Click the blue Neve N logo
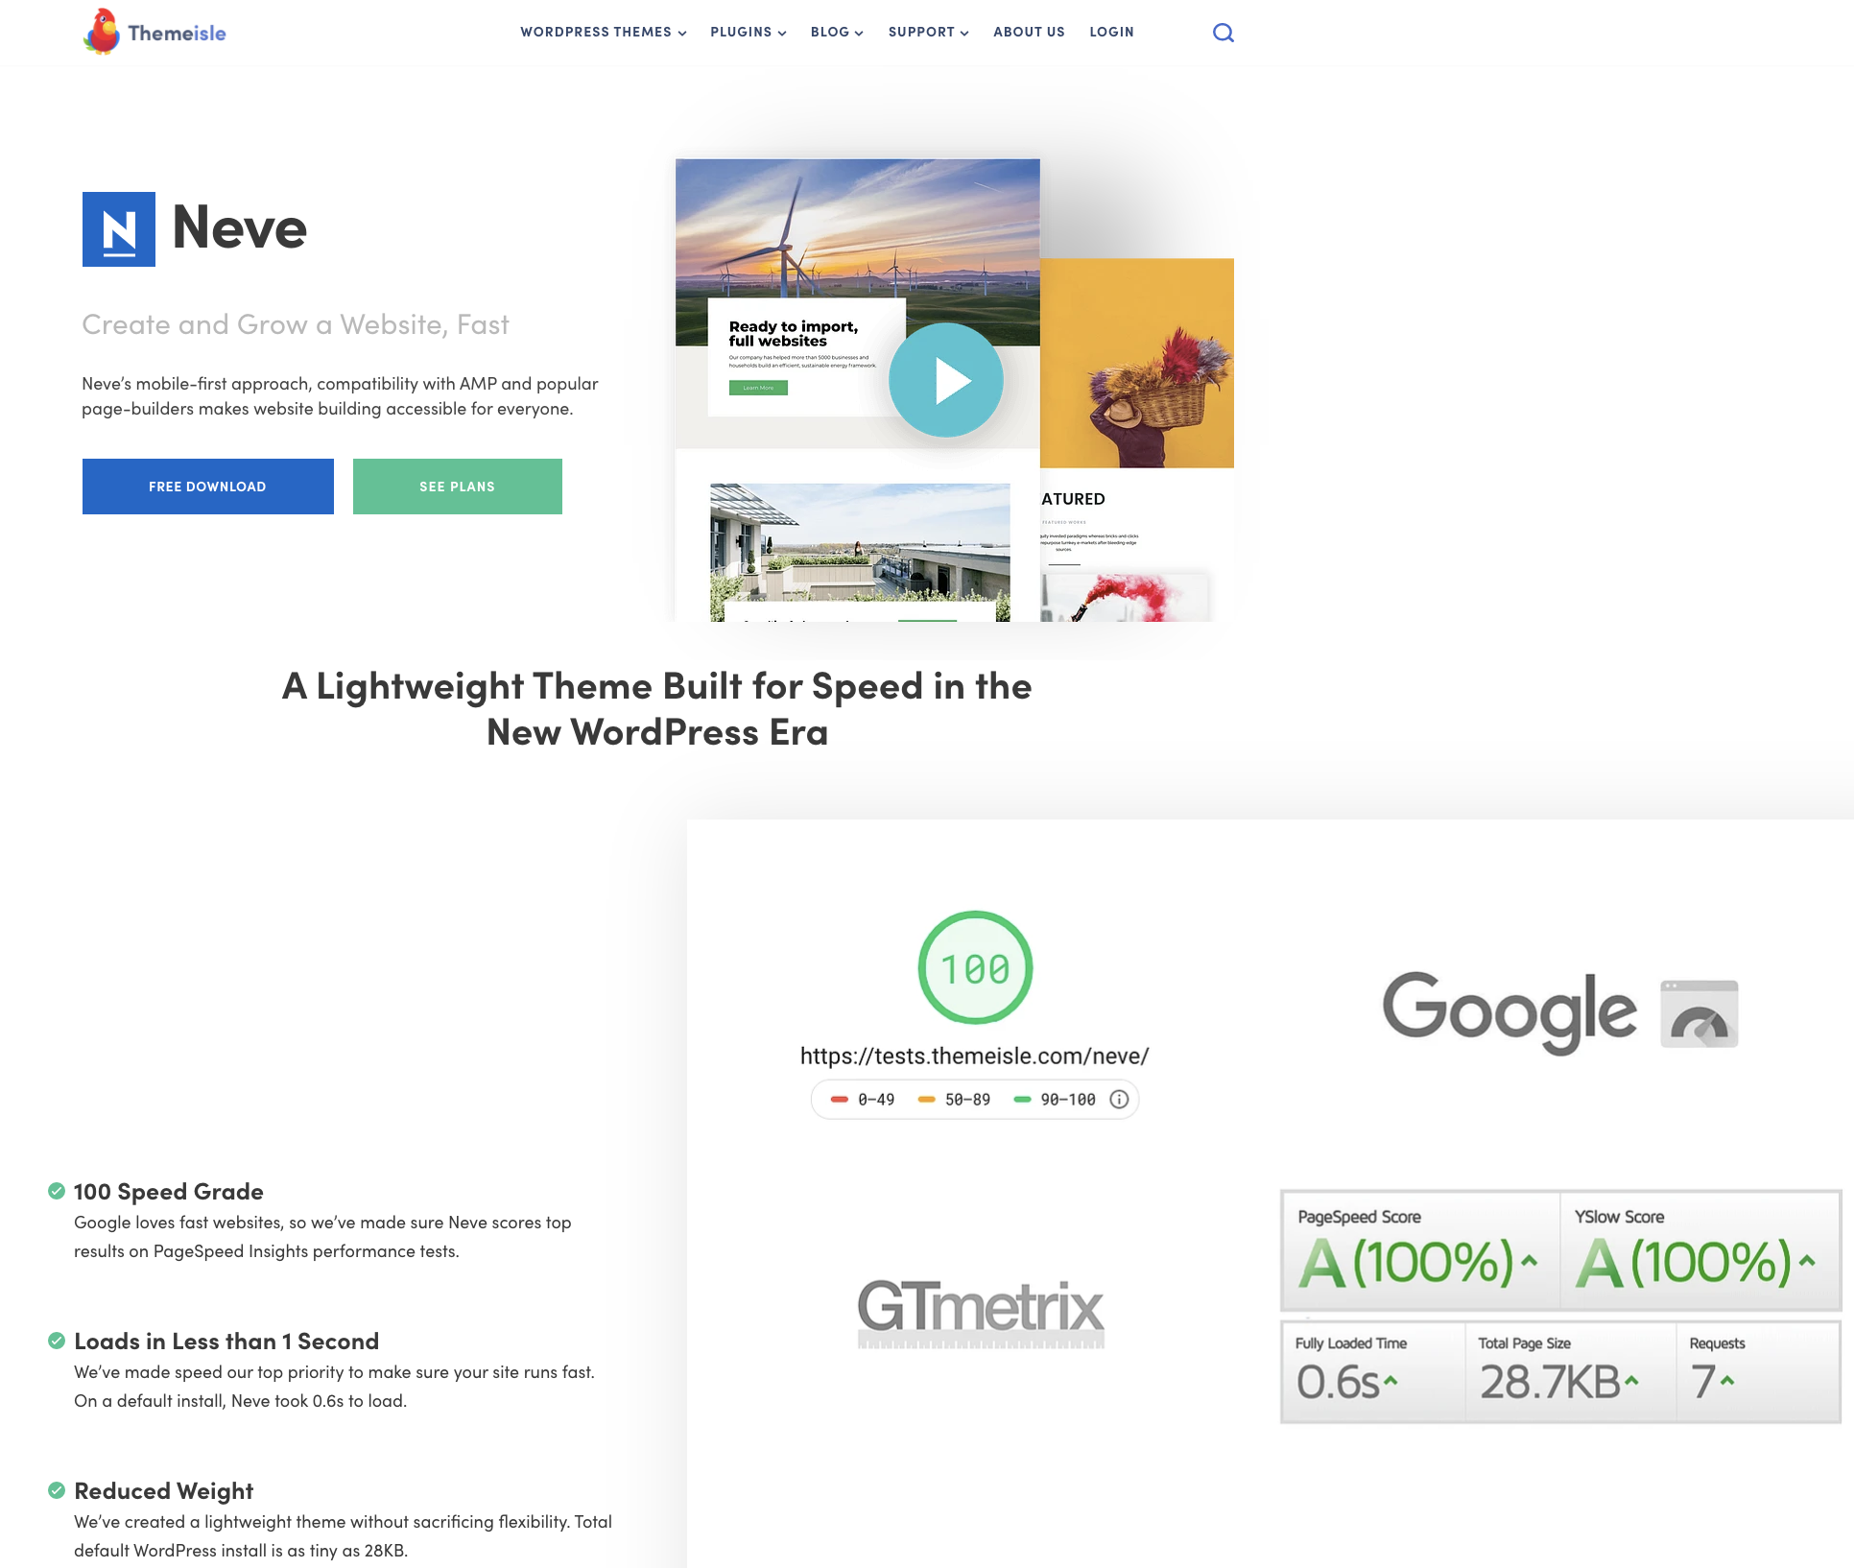 coord(119,229)
